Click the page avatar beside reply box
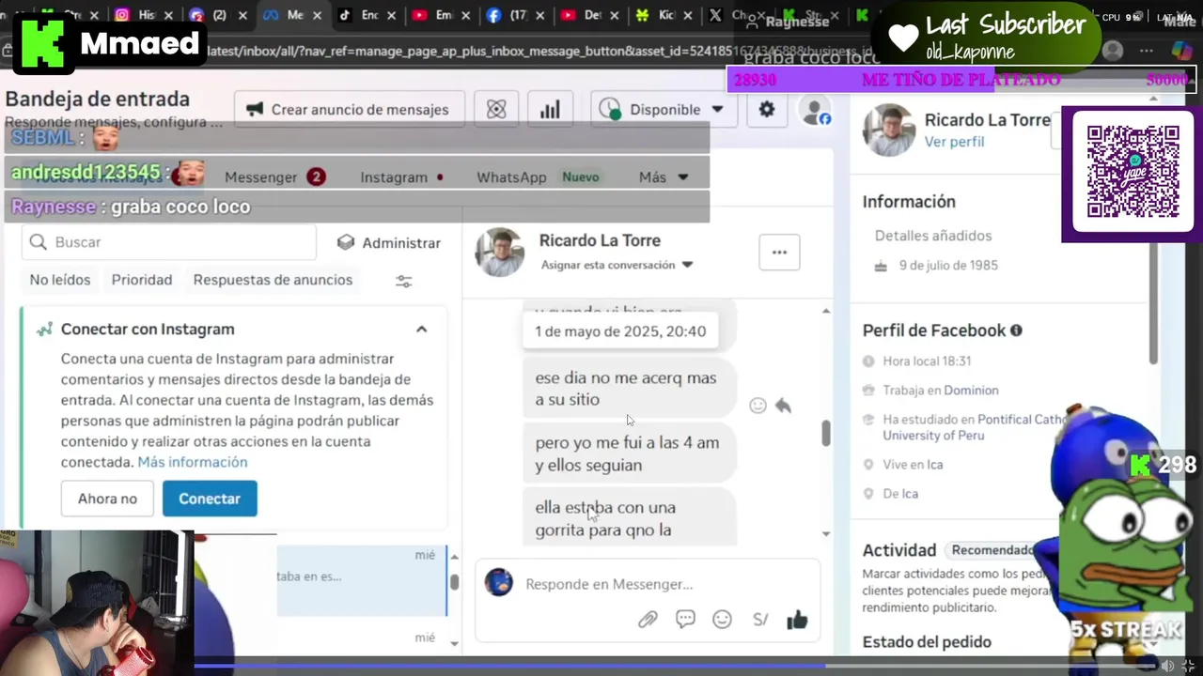The image size is (1203, 676). [x=499, y=582]
